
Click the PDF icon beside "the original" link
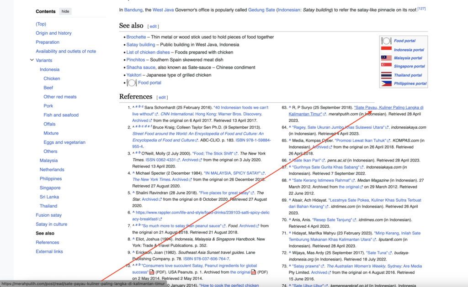point(253,272)
